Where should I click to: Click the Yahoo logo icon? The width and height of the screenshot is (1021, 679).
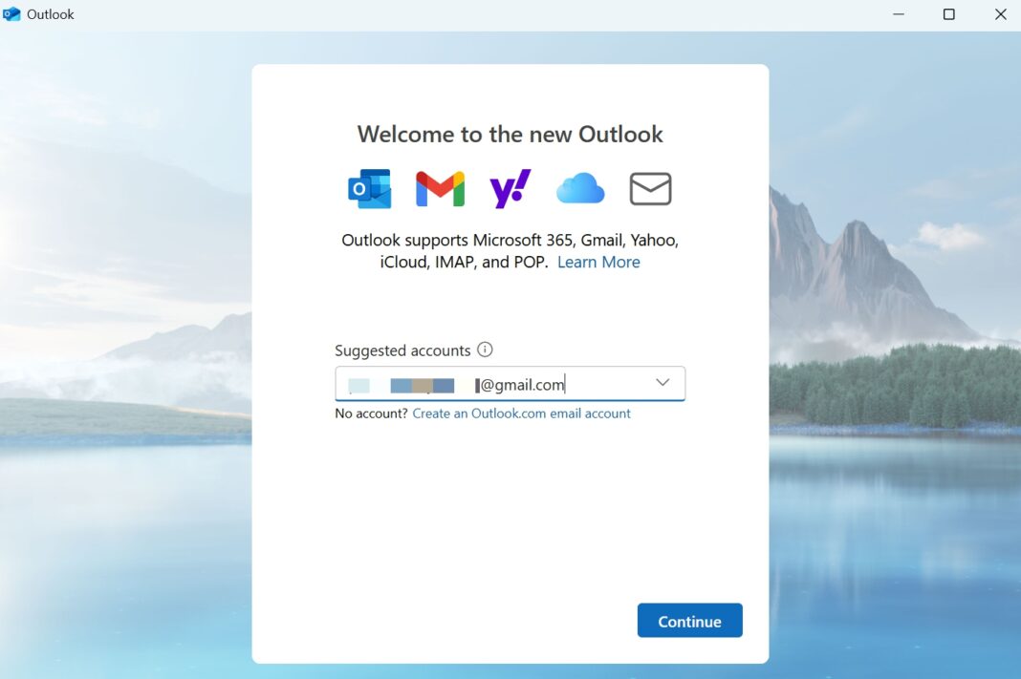[510, 188]
